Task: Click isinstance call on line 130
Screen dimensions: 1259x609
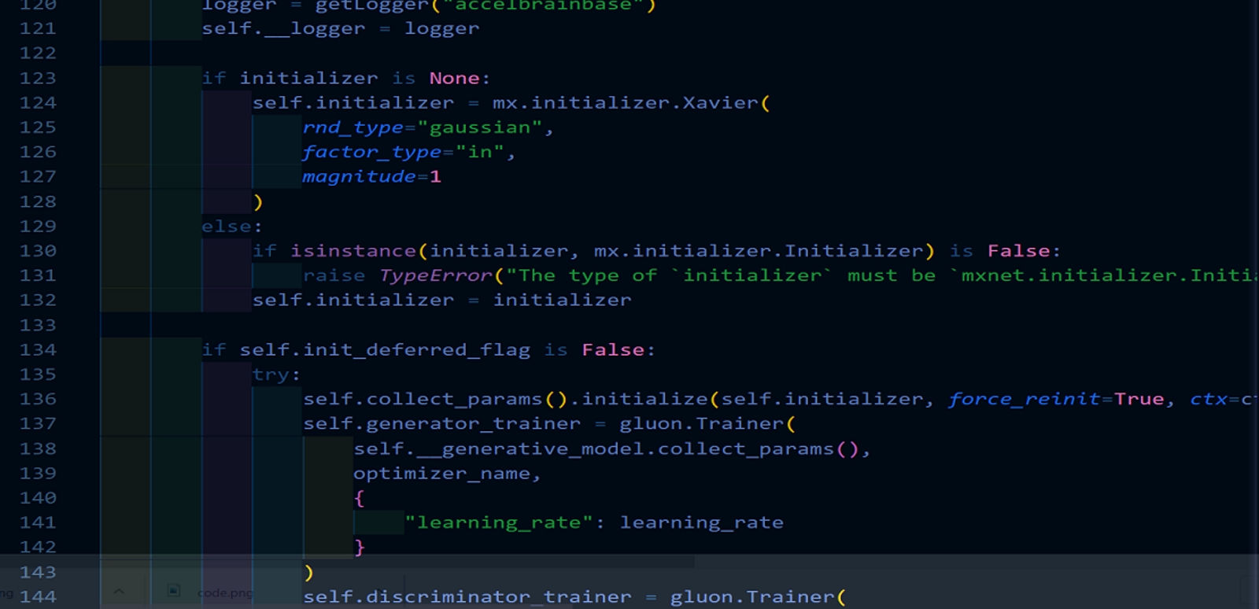Action: 353,251
